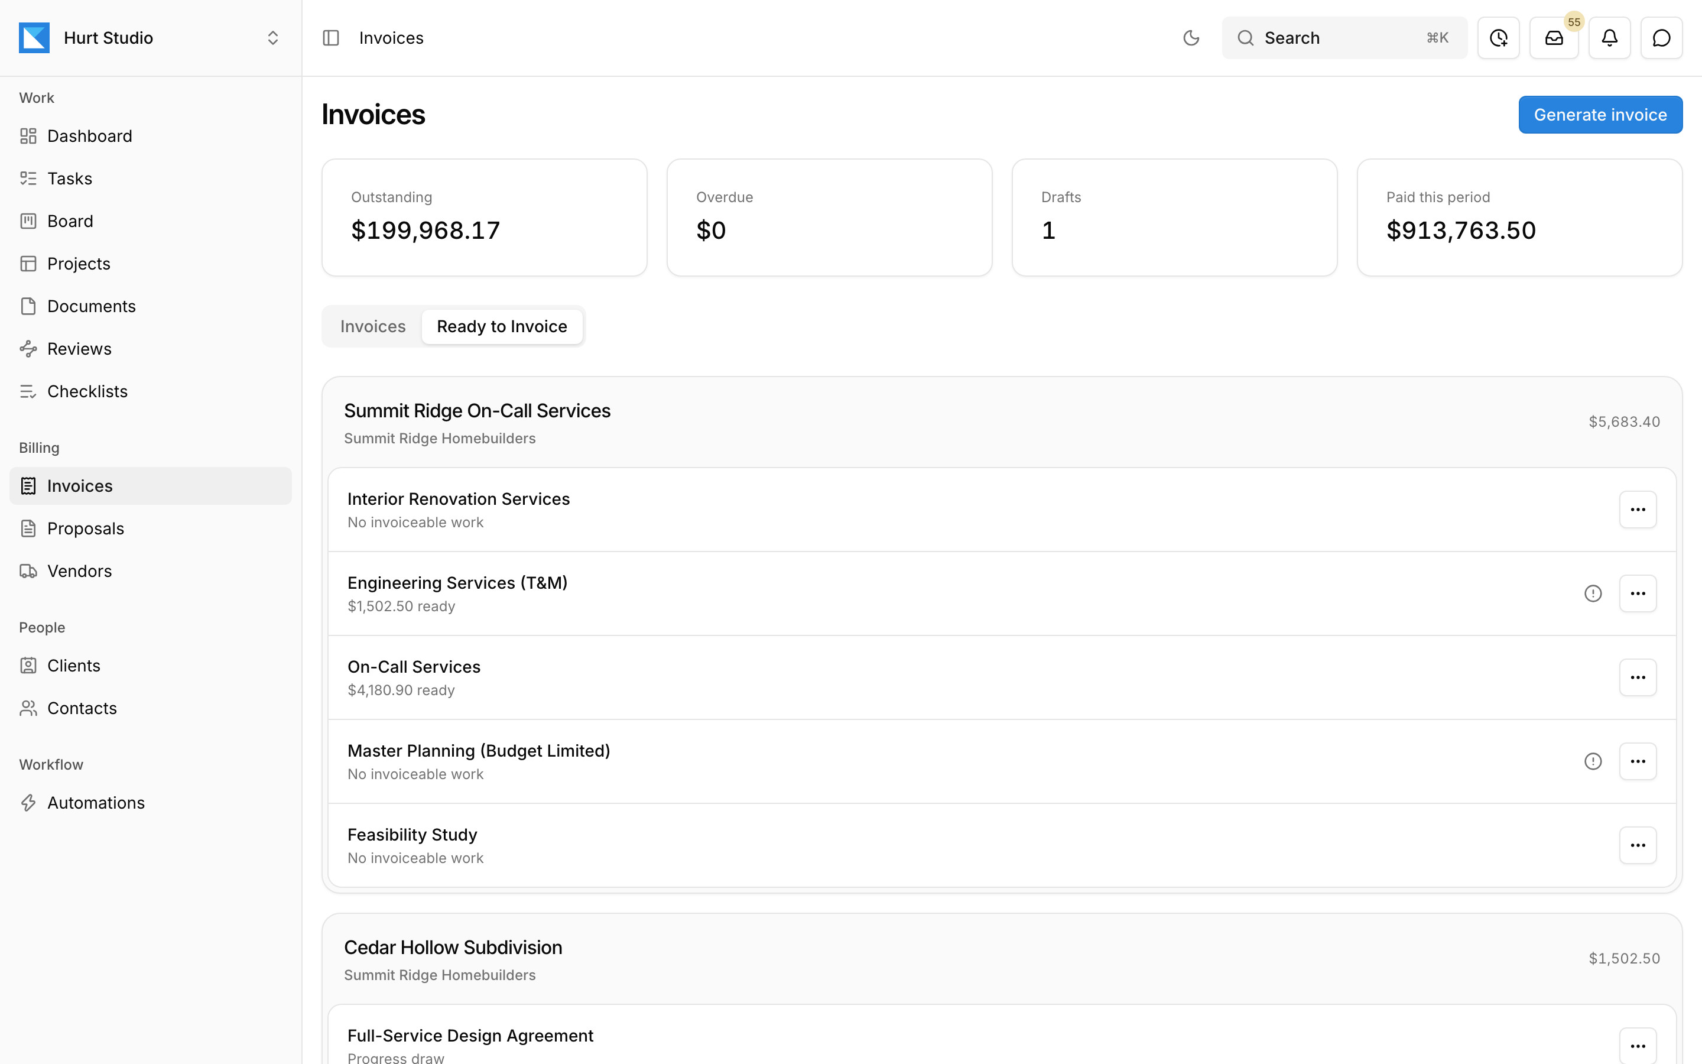Open Automations in sidebar
The width and height of the screenshot is (1702, 1064).
pos(151,803)
